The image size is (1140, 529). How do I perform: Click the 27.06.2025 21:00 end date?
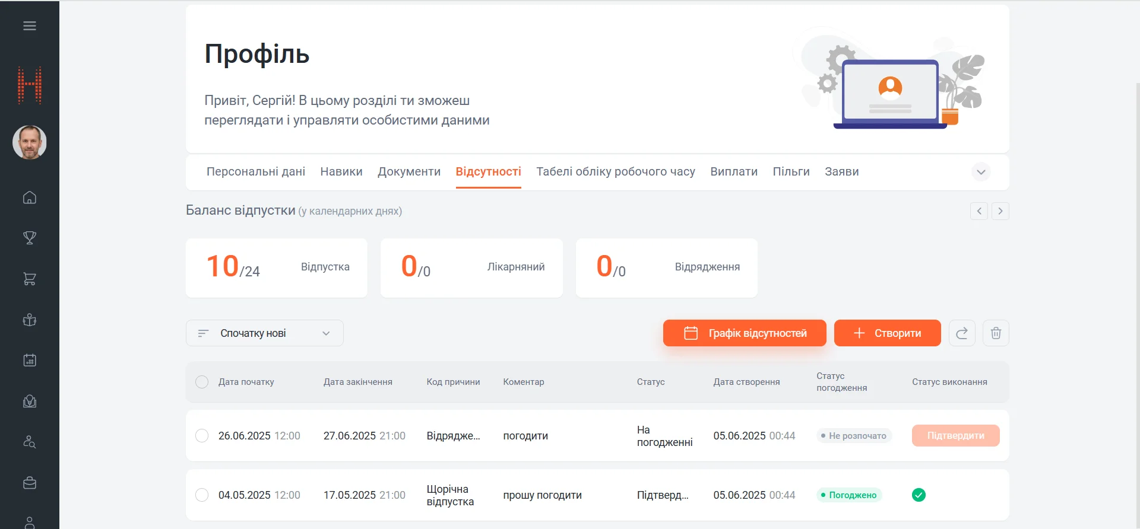[365, 436]
